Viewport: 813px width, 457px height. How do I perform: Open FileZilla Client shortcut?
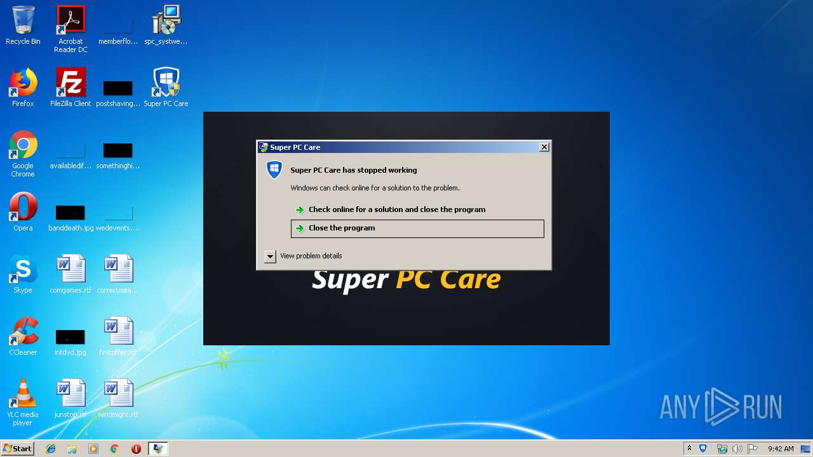[x=71, y=88]
